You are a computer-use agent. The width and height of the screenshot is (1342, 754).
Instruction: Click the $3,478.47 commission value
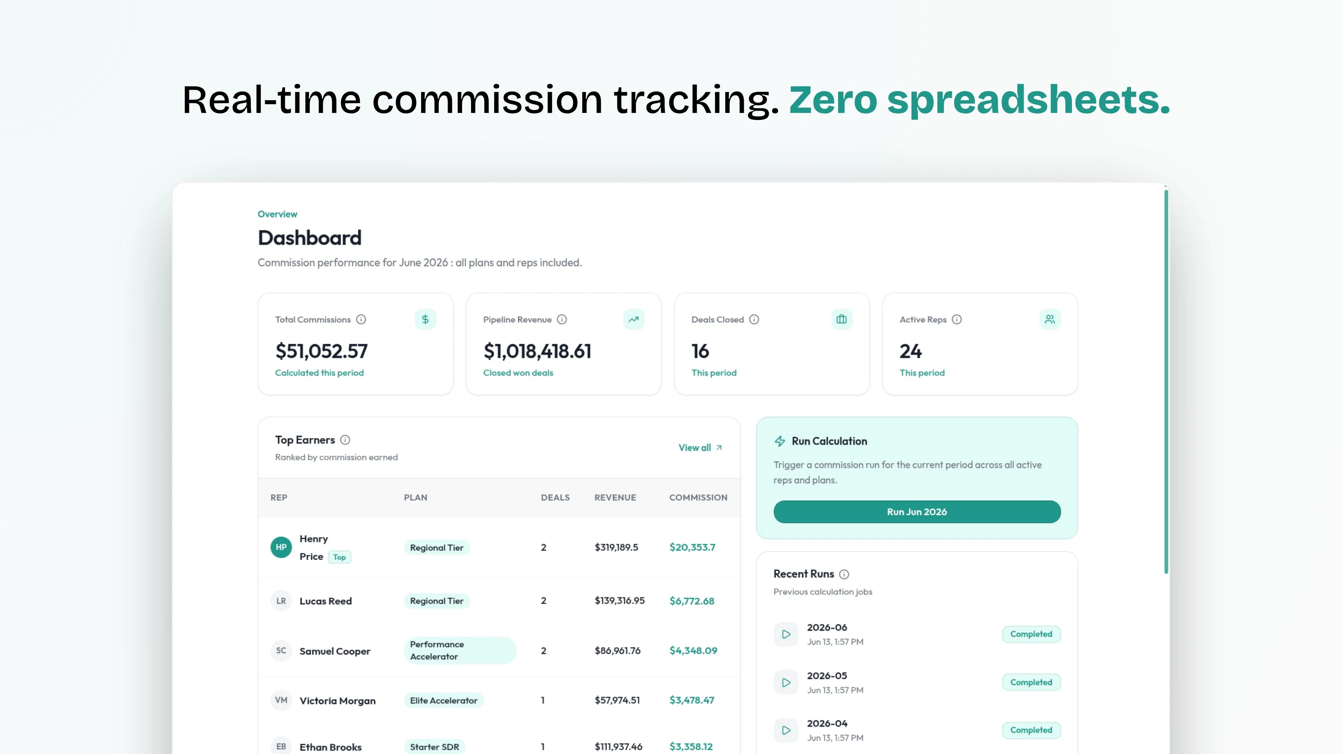click(692, 700)
